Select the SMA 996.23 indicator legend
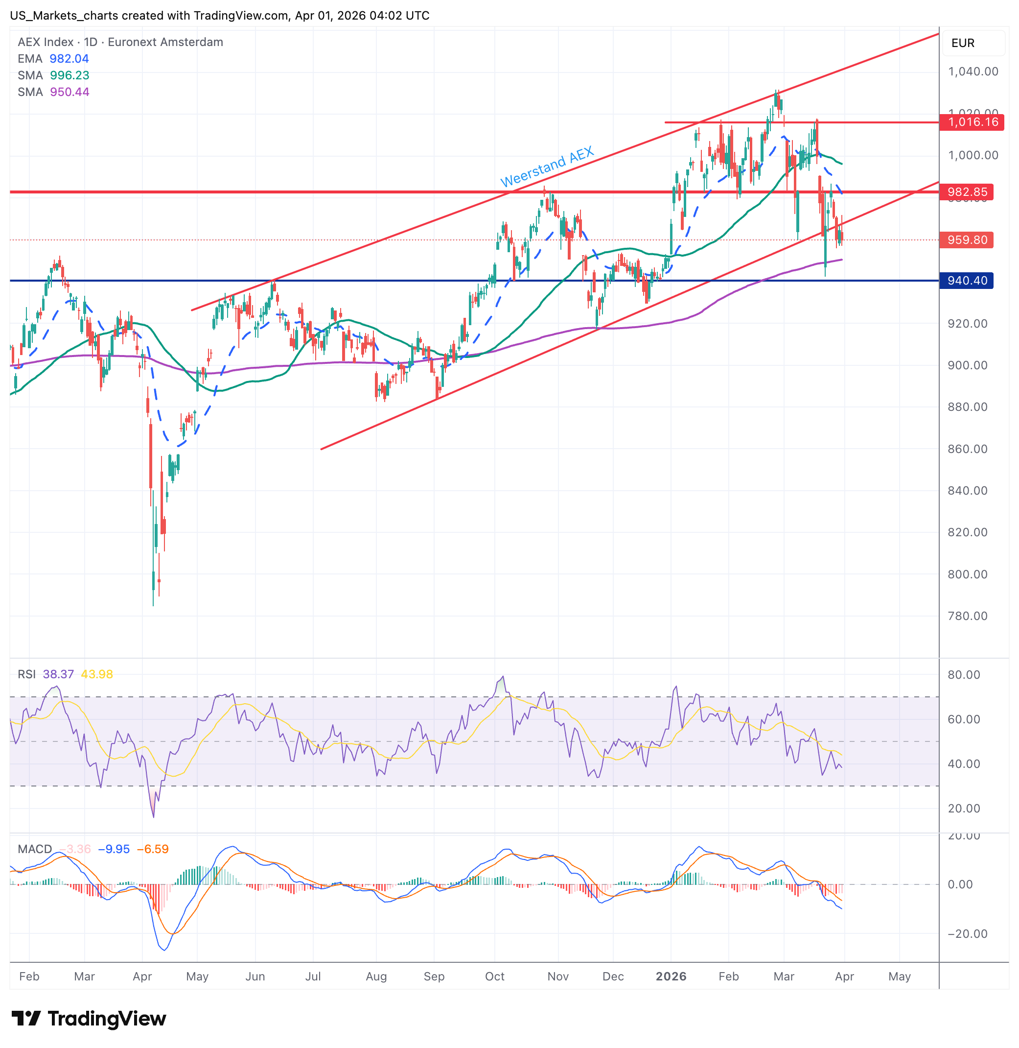Viewport: 1019px width, 1048px height. tap(53, 75)
